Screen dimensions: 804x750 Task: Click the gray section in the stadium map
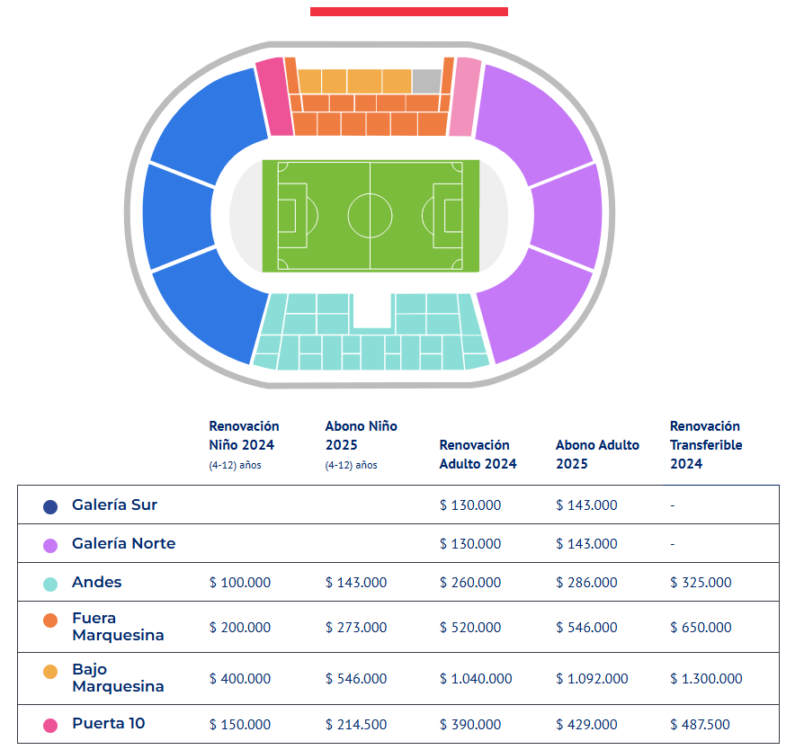(426, 81)
